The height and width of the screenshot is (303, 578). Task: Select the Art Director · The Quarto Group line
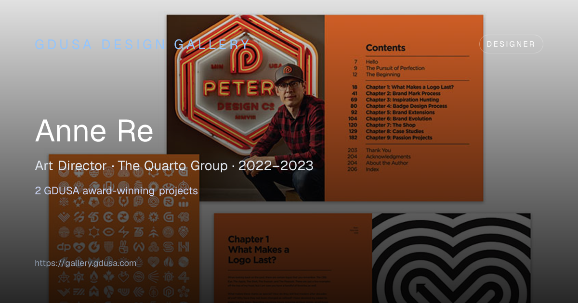tap(174, 166)
